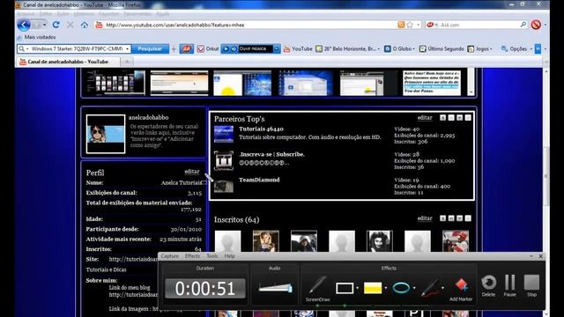The image size is (564, 317).
Task: Select the yellow highlight color swatch
Action: click(373, 288)
